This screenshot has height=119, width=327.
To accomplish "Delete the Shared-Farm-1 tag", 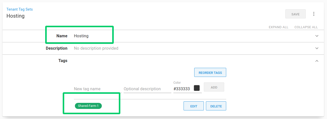I will (x=216, y=106).
